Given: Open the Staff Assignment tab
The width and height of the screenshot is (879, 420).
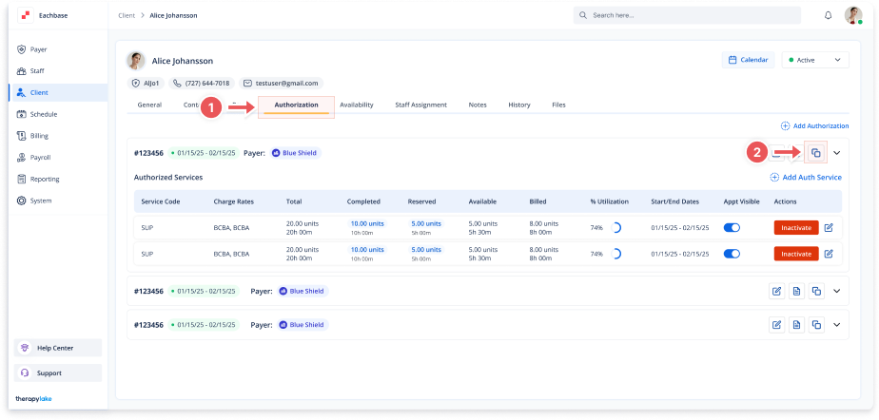Looking at the screenshot, I should pos(420,105).
